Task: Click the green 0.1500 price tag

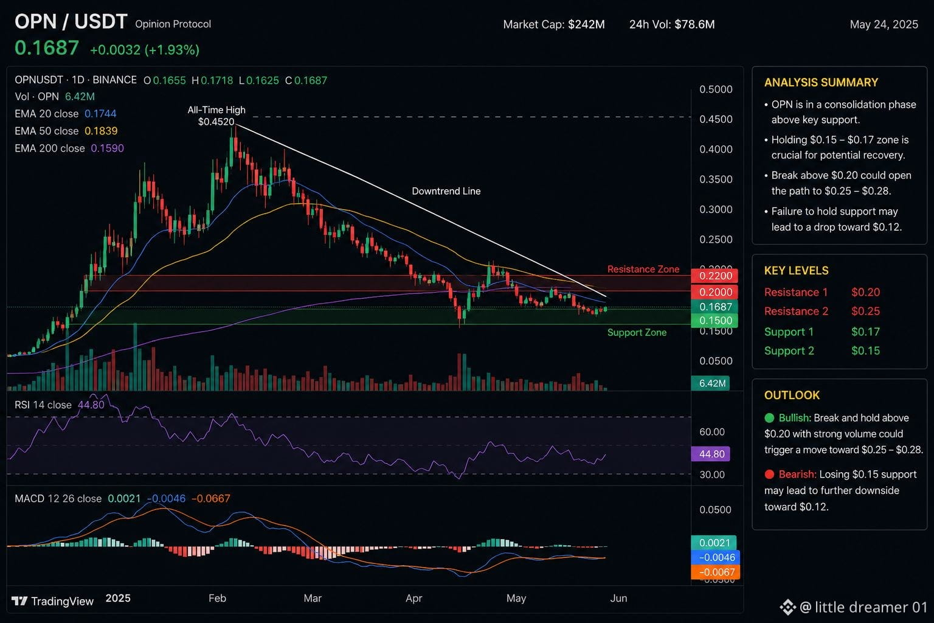Action: point(715,321)
